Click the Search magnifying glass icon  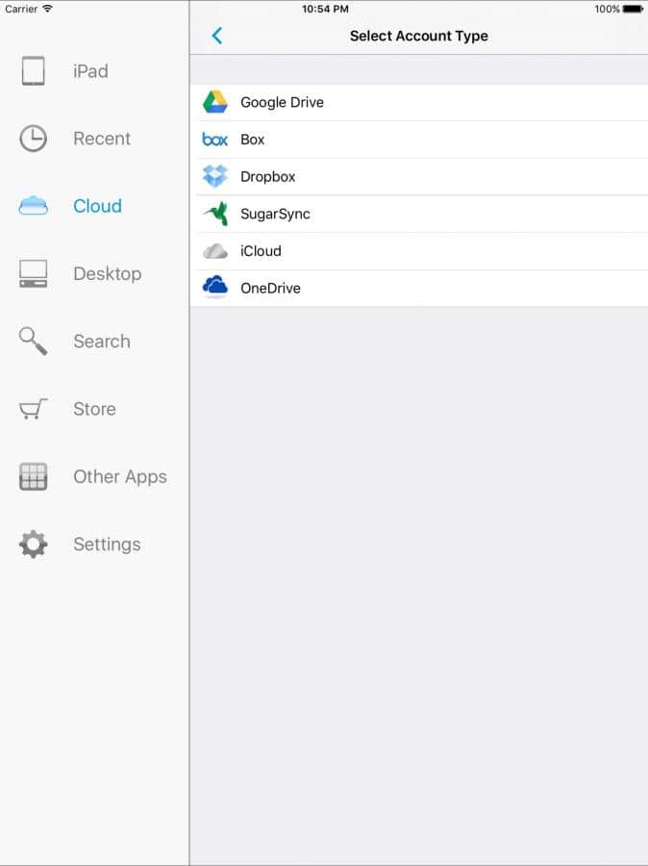coord(33,342)
